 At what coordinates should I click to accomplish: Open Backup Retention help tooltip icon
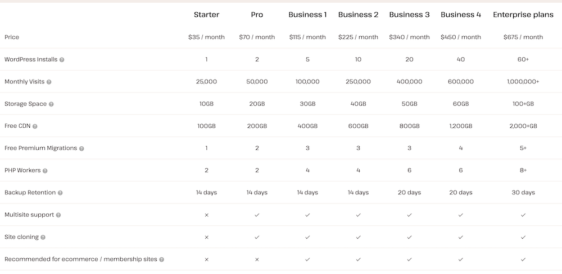coord(60,193)
